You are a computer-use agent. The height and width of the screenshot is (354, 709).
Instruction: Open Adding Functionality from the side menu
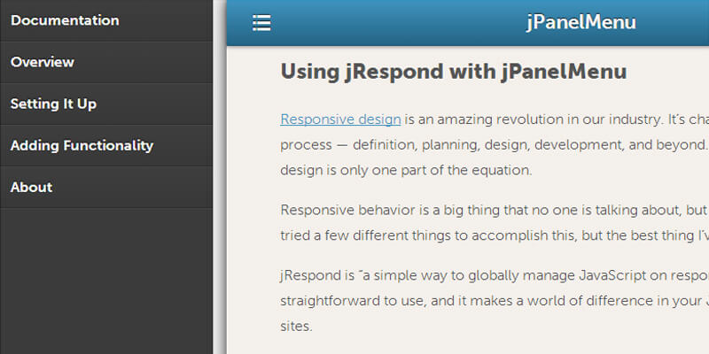pos(82,145)
